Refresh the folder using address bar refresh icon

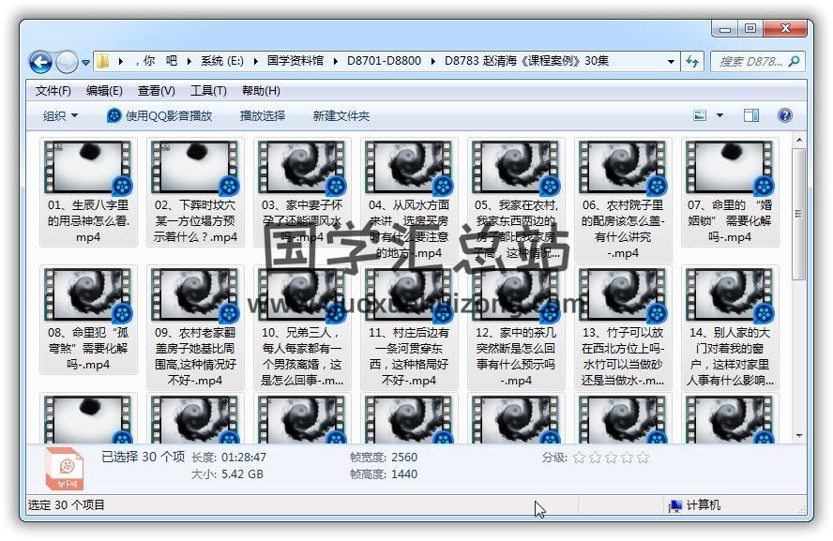[693, 61]
